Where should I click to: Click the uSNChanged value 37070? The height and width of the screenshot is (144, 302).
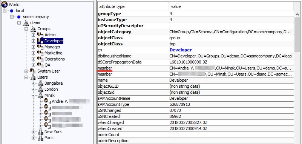pos(175,110)
